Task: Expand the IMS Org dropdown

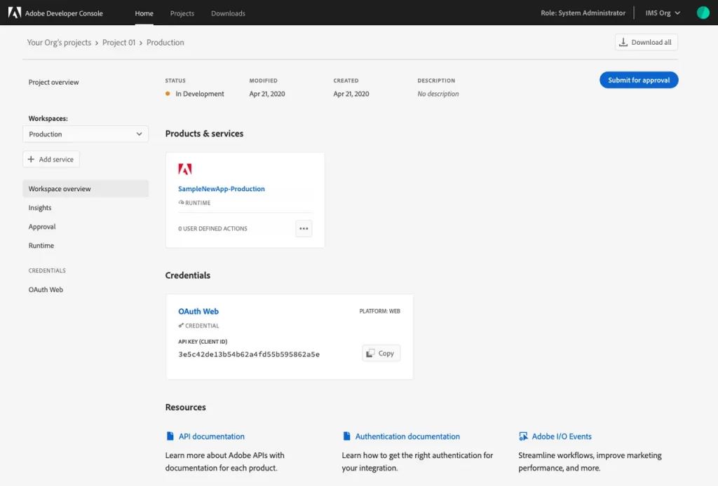Action: (663, 12)
